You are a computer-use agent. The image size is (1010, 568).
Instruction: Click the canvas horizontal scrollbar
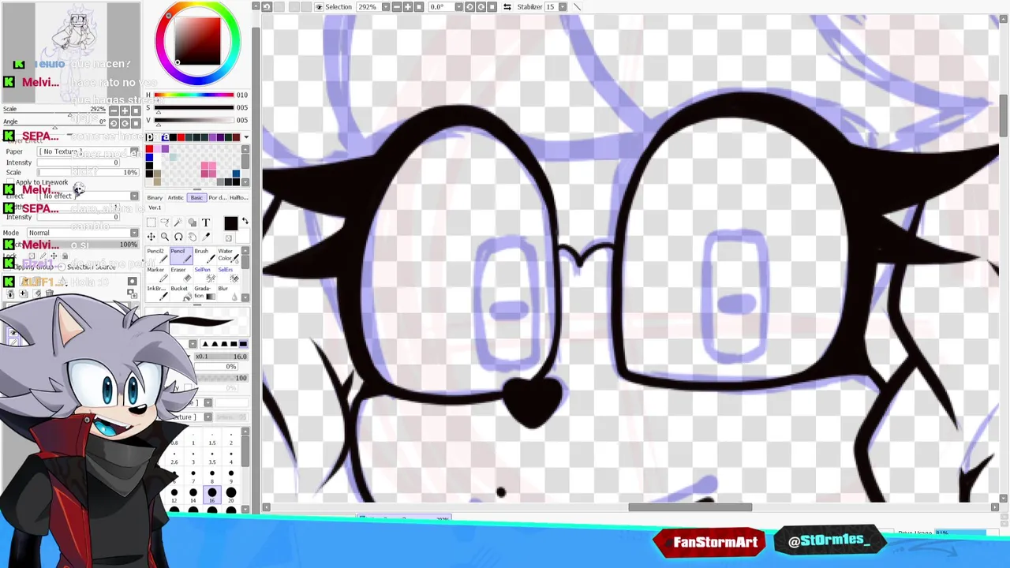[x=690, y=507]
